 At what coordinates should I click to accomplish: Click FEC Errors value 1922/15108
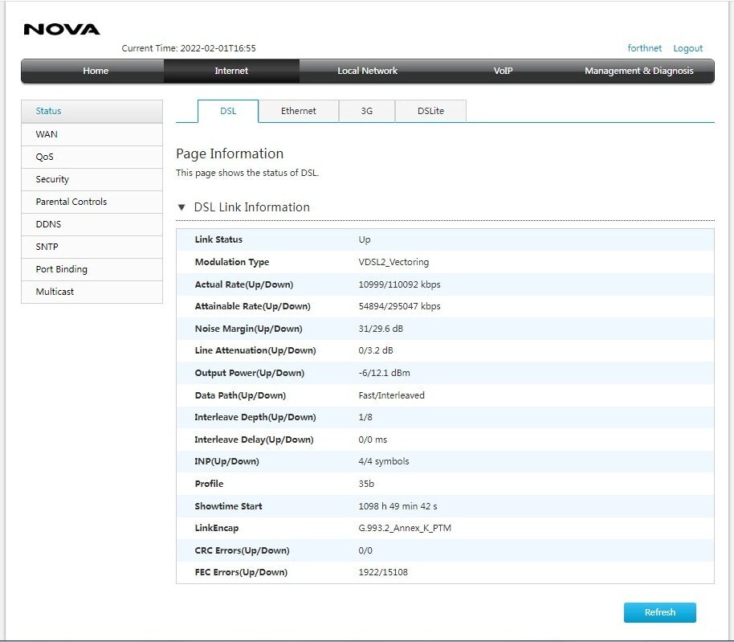(383, 572)
